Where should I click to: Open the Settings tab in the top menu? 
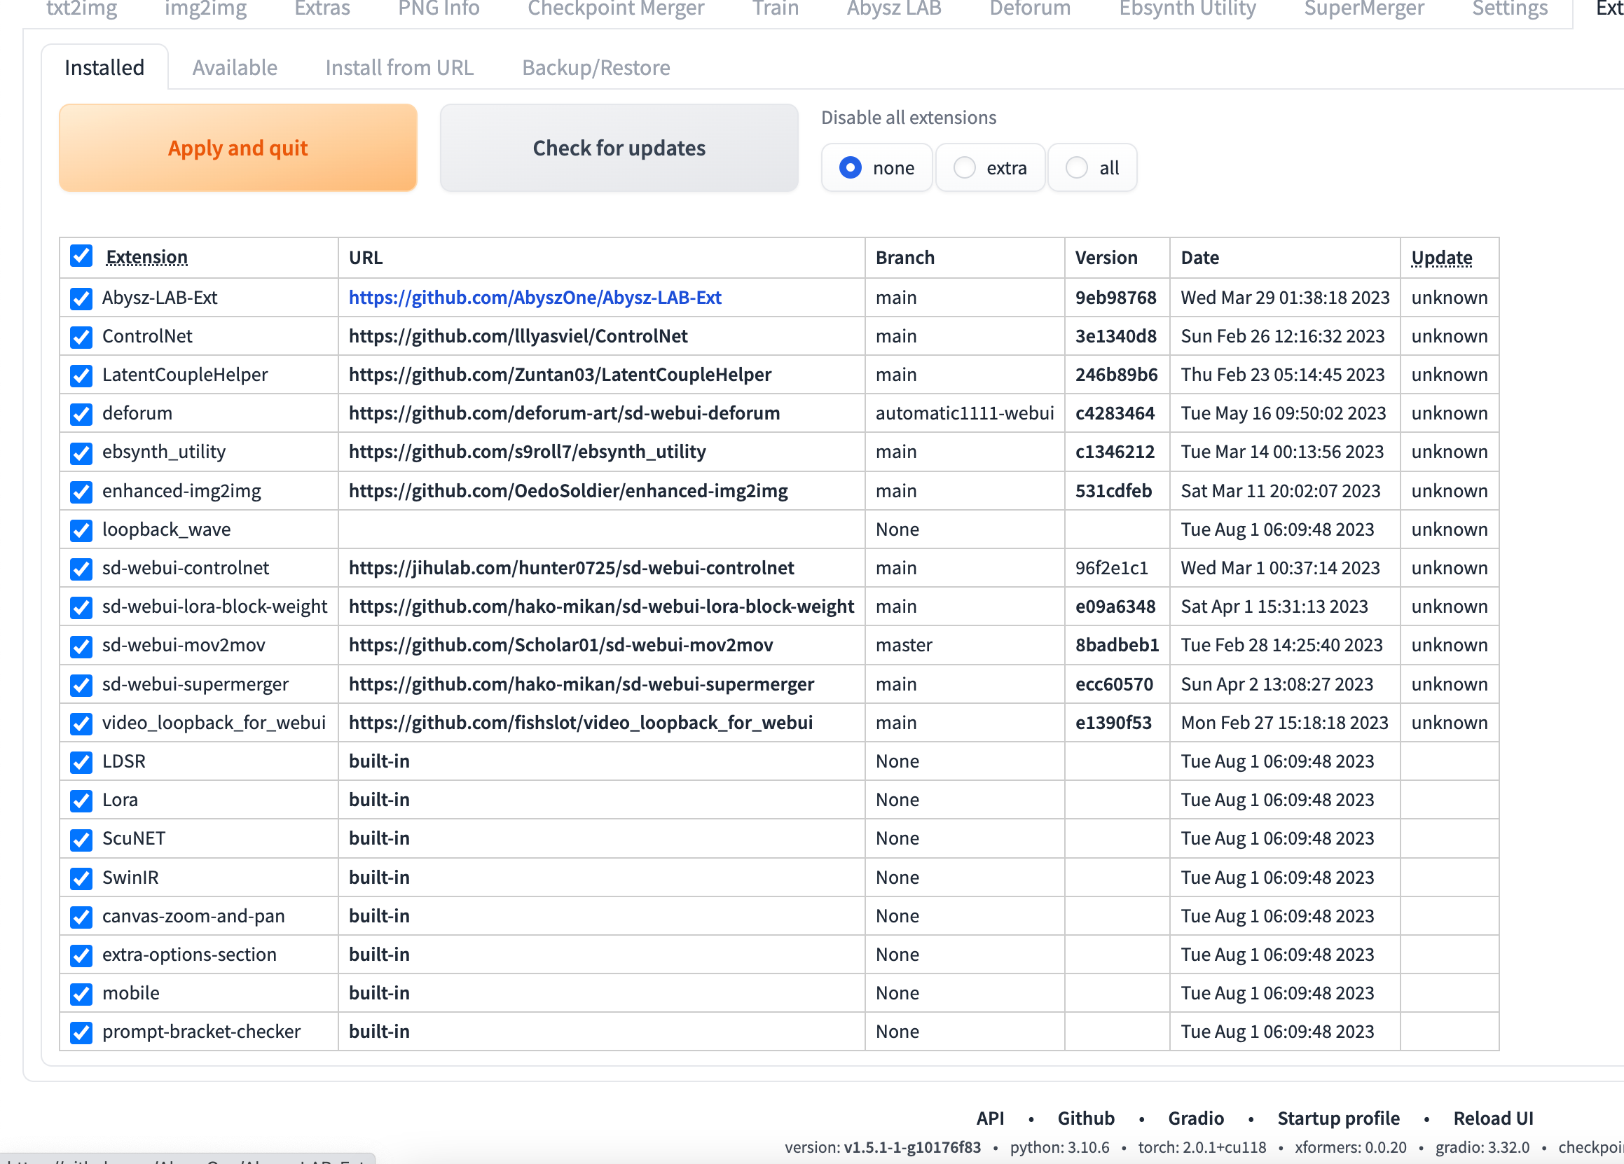[x=1508, y=9]
